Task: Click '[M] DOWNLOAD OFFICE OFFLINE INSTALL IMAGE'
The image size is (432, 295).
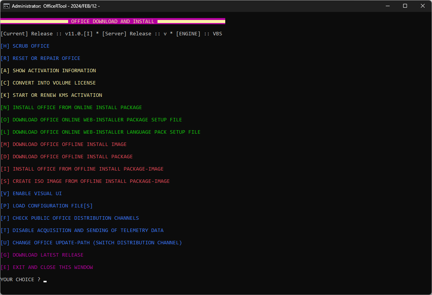Action: [64, 144]
